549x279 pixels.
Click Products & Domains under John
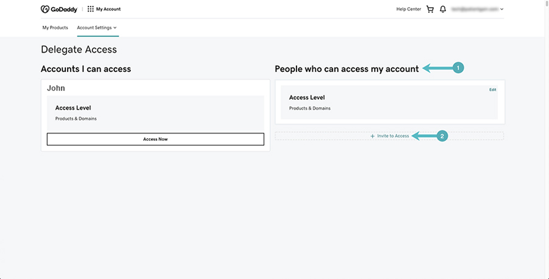point(76,119)
